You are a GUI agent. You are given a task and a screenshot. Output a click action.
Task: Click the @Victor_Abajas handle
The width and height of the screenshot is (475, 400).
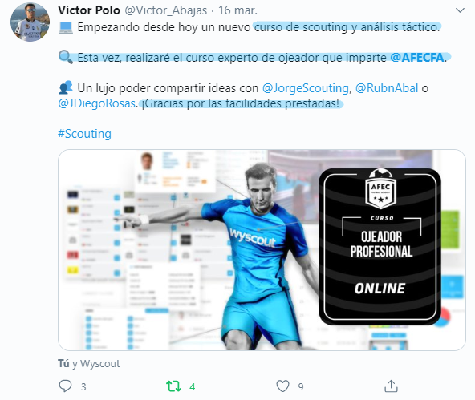pyautogui.click(x=166, y=10)
